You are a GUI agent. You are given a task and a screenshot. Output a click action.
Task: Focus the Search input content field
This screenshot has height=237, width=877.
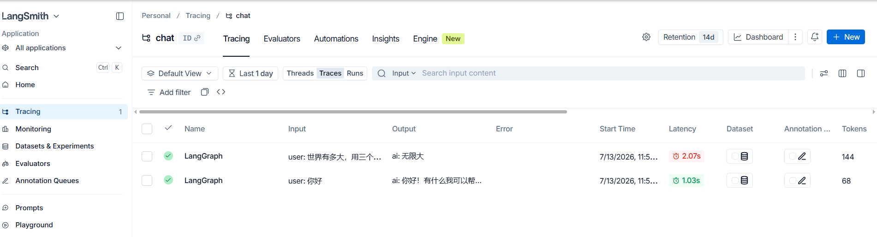pyautogui.click(x=611, y=73)
